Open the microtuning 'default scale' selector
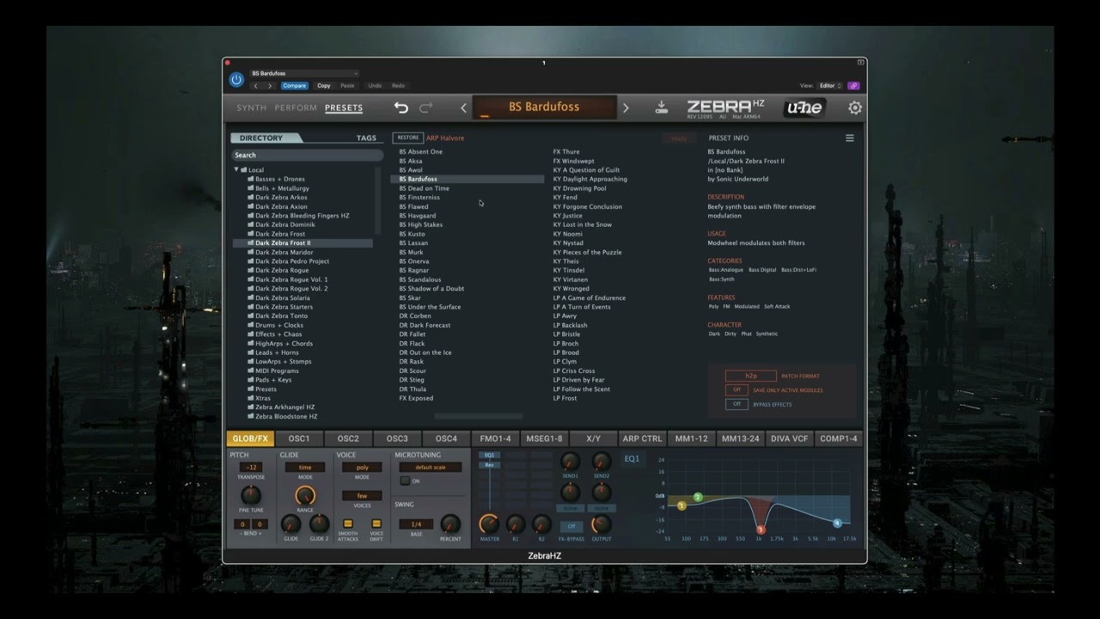1100x619 pixels. 430,468
